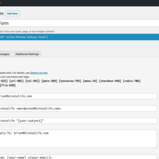Screen dimensions: 159x159
Task: Click the [checkbox-948] mail-tag
Action: point(110,81)
